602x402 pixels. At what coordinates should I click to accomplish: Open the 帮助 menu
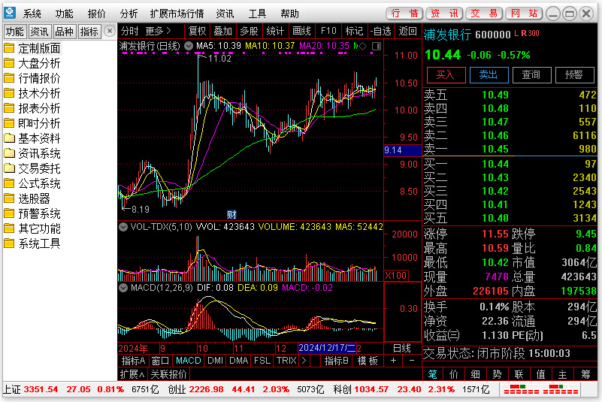(x=289, y=14)
